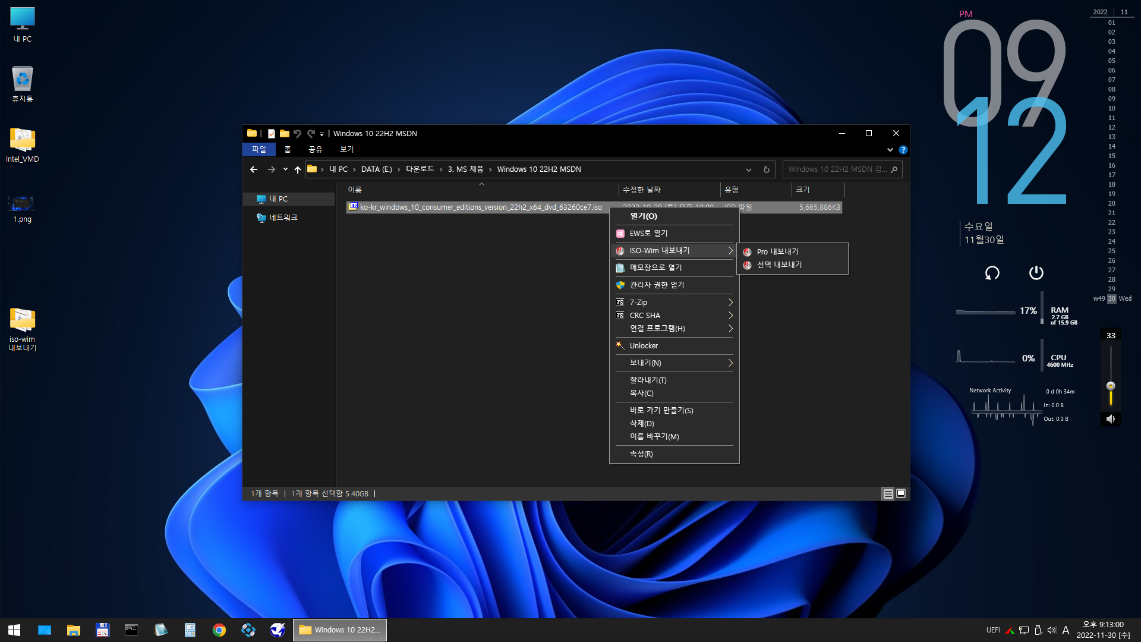Select 삭제(D) in context menu
This screenshot has height=642, width=1141.
(x=674, y=424)
